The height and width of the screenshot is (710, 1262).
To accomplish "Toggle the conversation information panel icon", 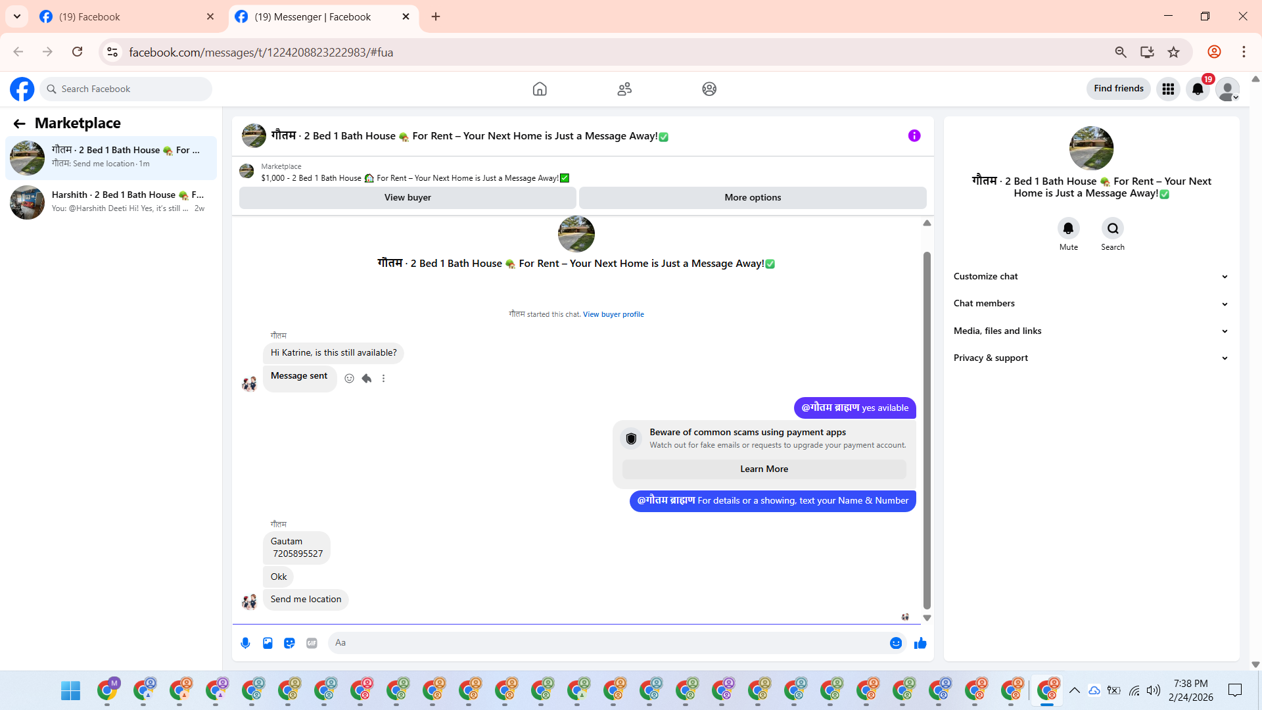I will point(914,135).
